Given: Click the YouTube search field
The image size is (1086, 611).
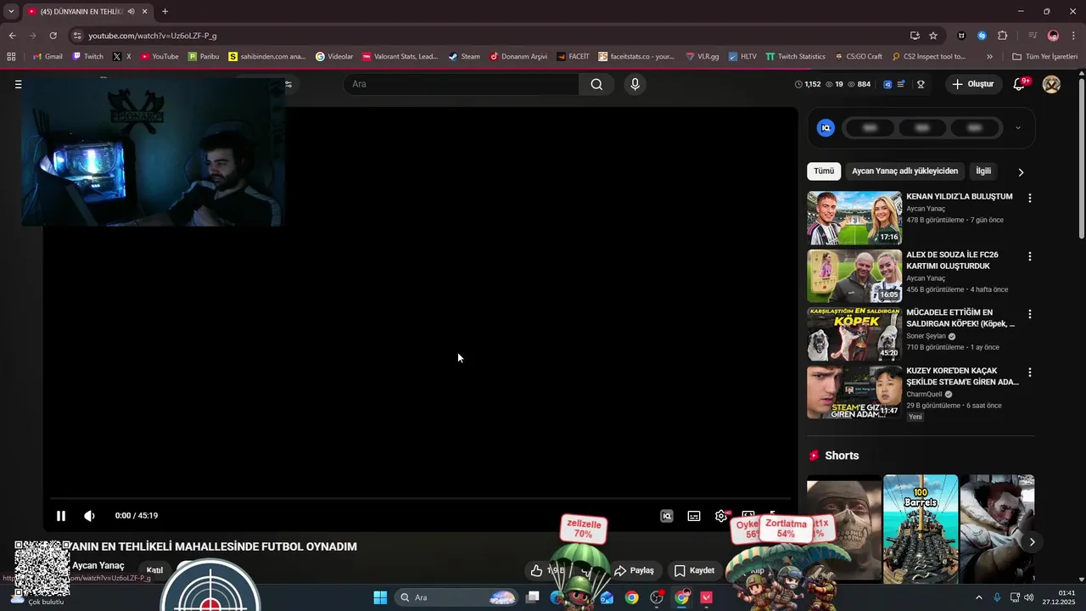Looking at the screenshot, I should pos(462,84).
